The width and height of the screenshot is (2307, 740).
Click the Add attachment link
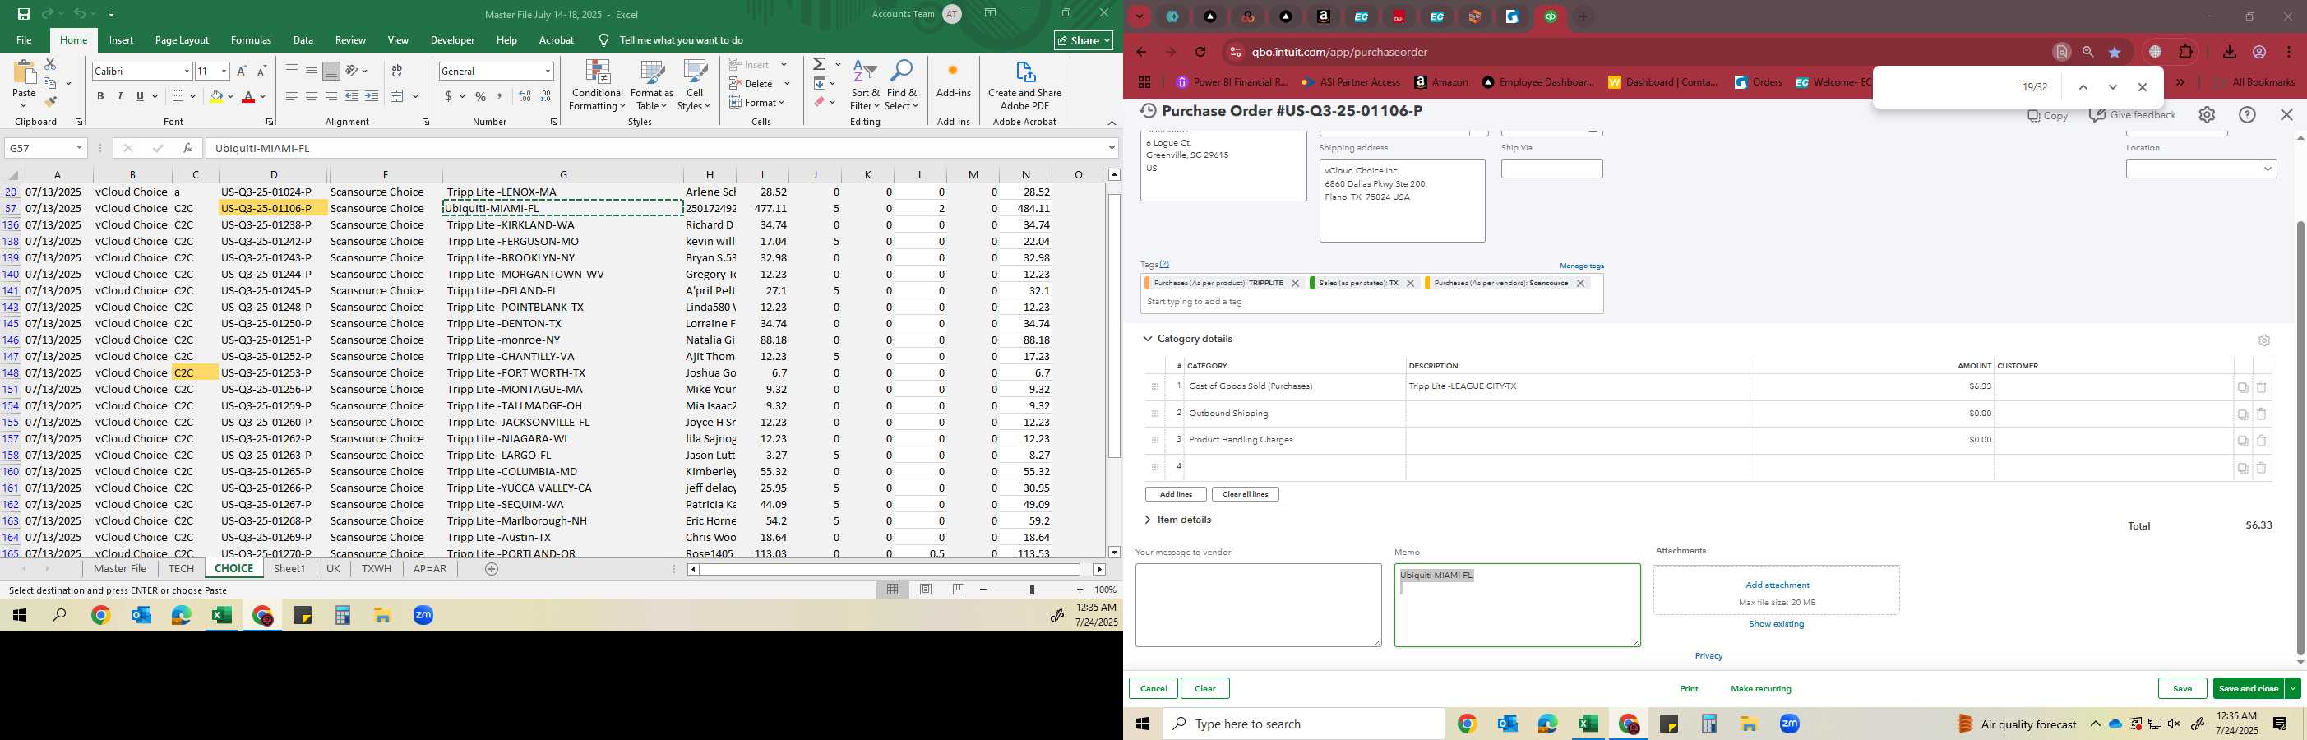click(1777, 585)
